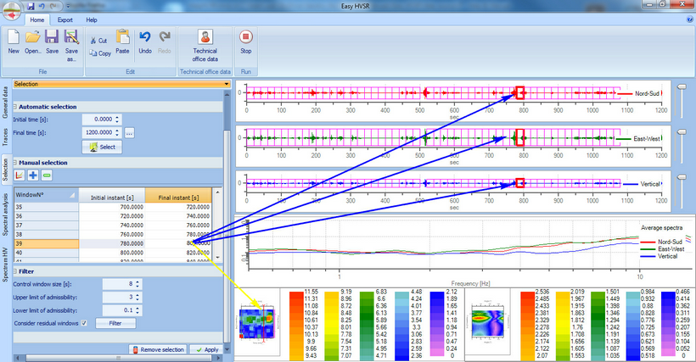Click the Easy HVSR application orb button
This screenshot has height=362, width=696.
coord(12,11)
